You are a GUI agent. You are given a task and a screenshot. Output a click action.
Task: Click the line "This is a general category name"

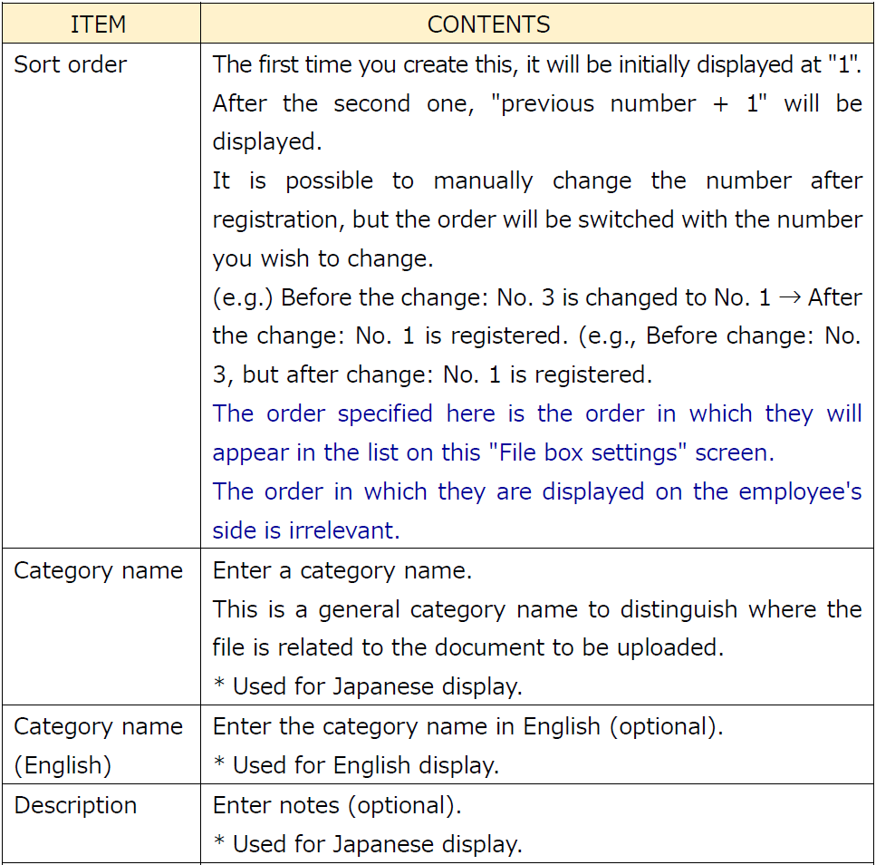coord(536,609)
